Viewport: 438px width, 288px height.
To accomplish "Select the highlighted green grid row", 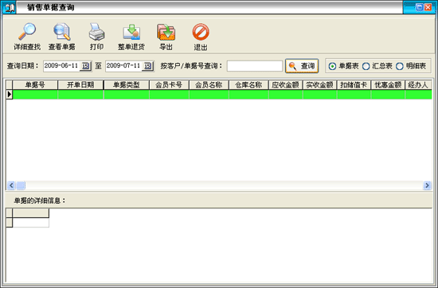I will tap(222, 95).
